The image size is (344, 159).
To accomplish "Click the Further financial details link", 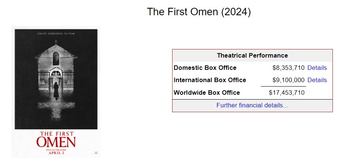I will tap(252, 105).
